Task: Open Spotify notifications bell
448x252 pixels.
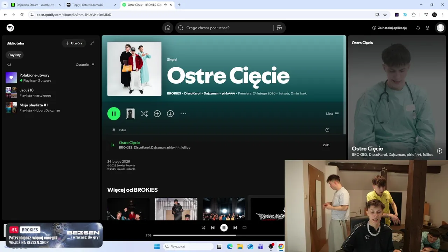Action: (418, 28)
